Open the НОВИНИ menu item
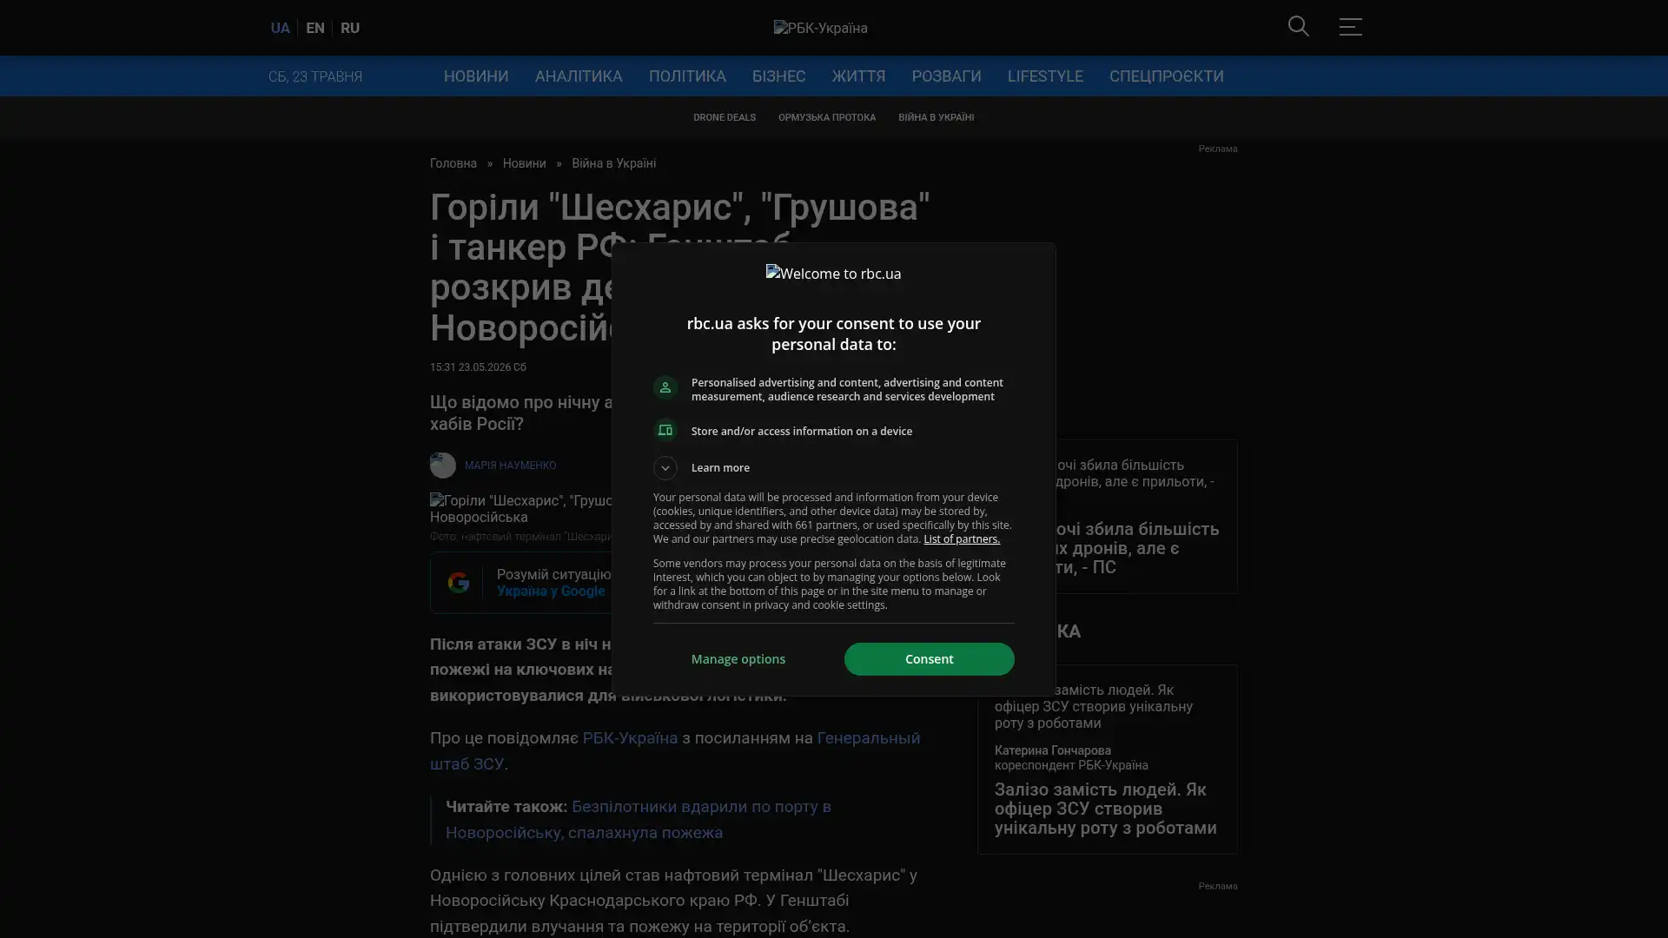 (x=476, y=76)
